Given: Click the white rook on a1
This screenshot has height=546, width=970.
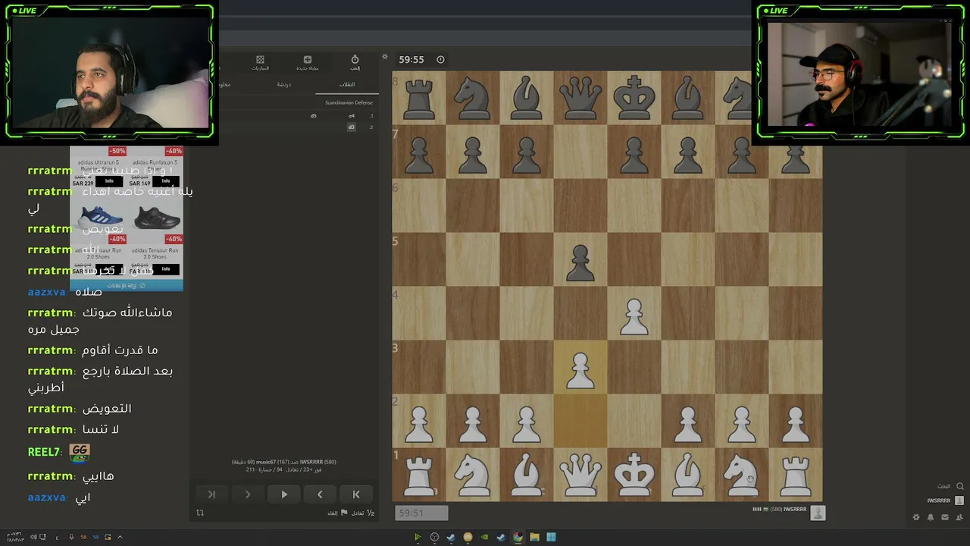Looking at the screenshot, I should (x=419, y=476).
